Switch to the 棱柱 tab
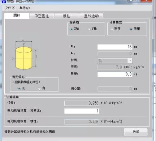The width and height of the screenshot is (156, 141). tap(66, 16)
